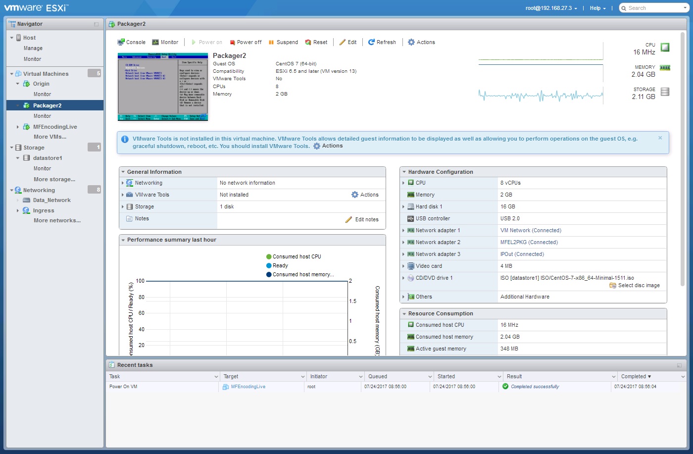Select Data_Network in Navigator
Viewport: 693px width, 454px height.
[51, 200]
